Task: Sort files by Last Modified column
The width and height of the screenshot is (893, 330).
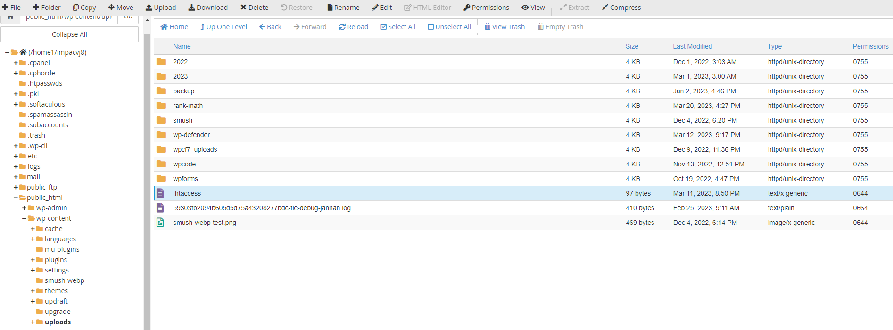Action: coord(692,46)
